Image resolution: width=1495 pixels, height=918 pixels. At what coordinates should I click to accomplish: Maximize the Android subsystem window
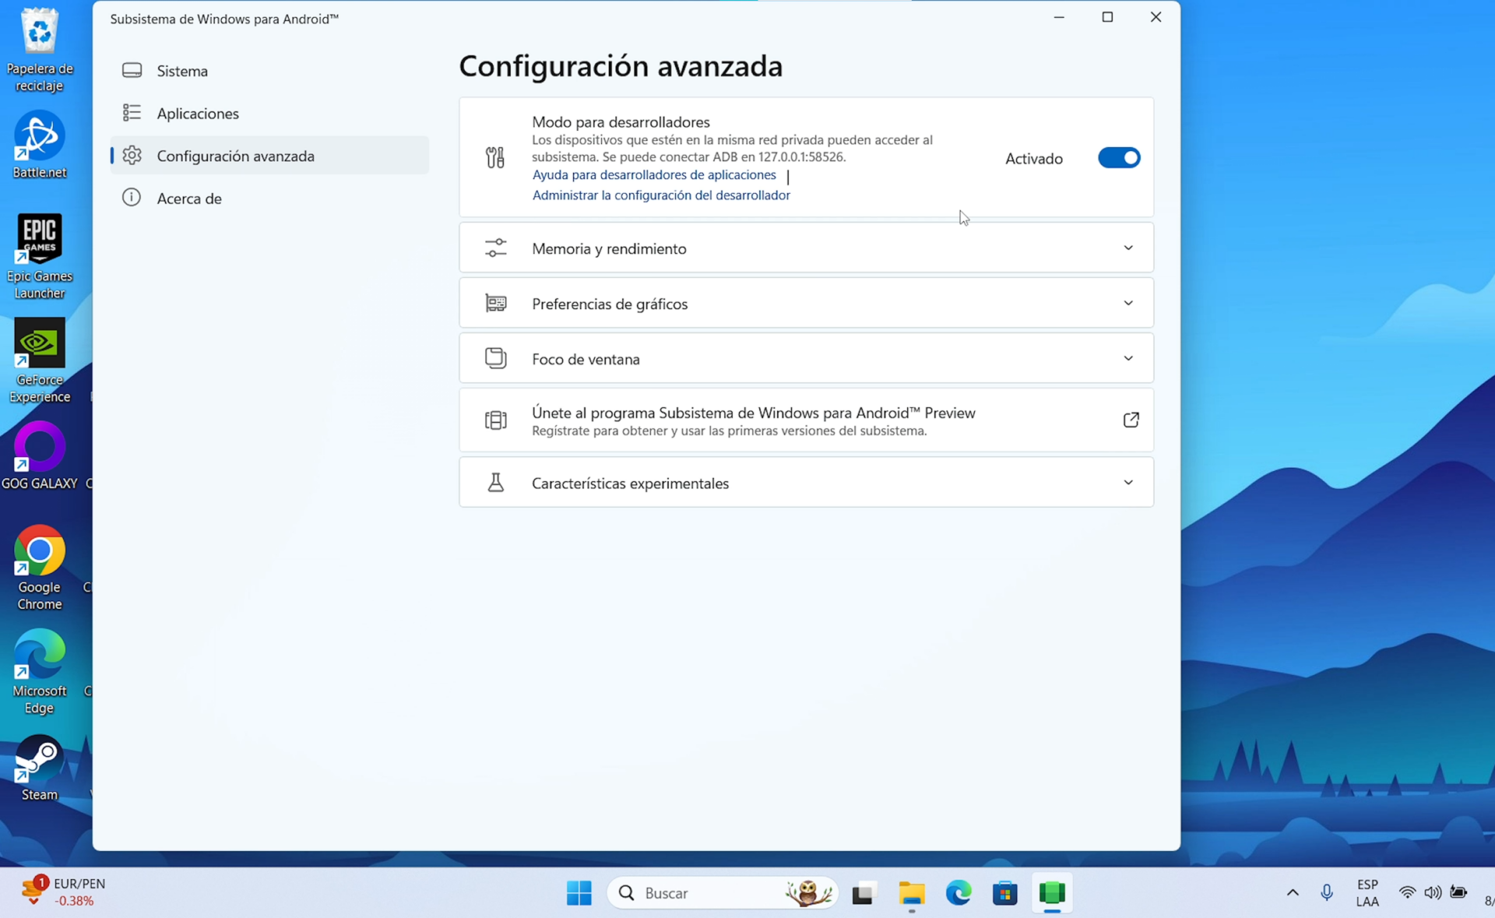1107,17
